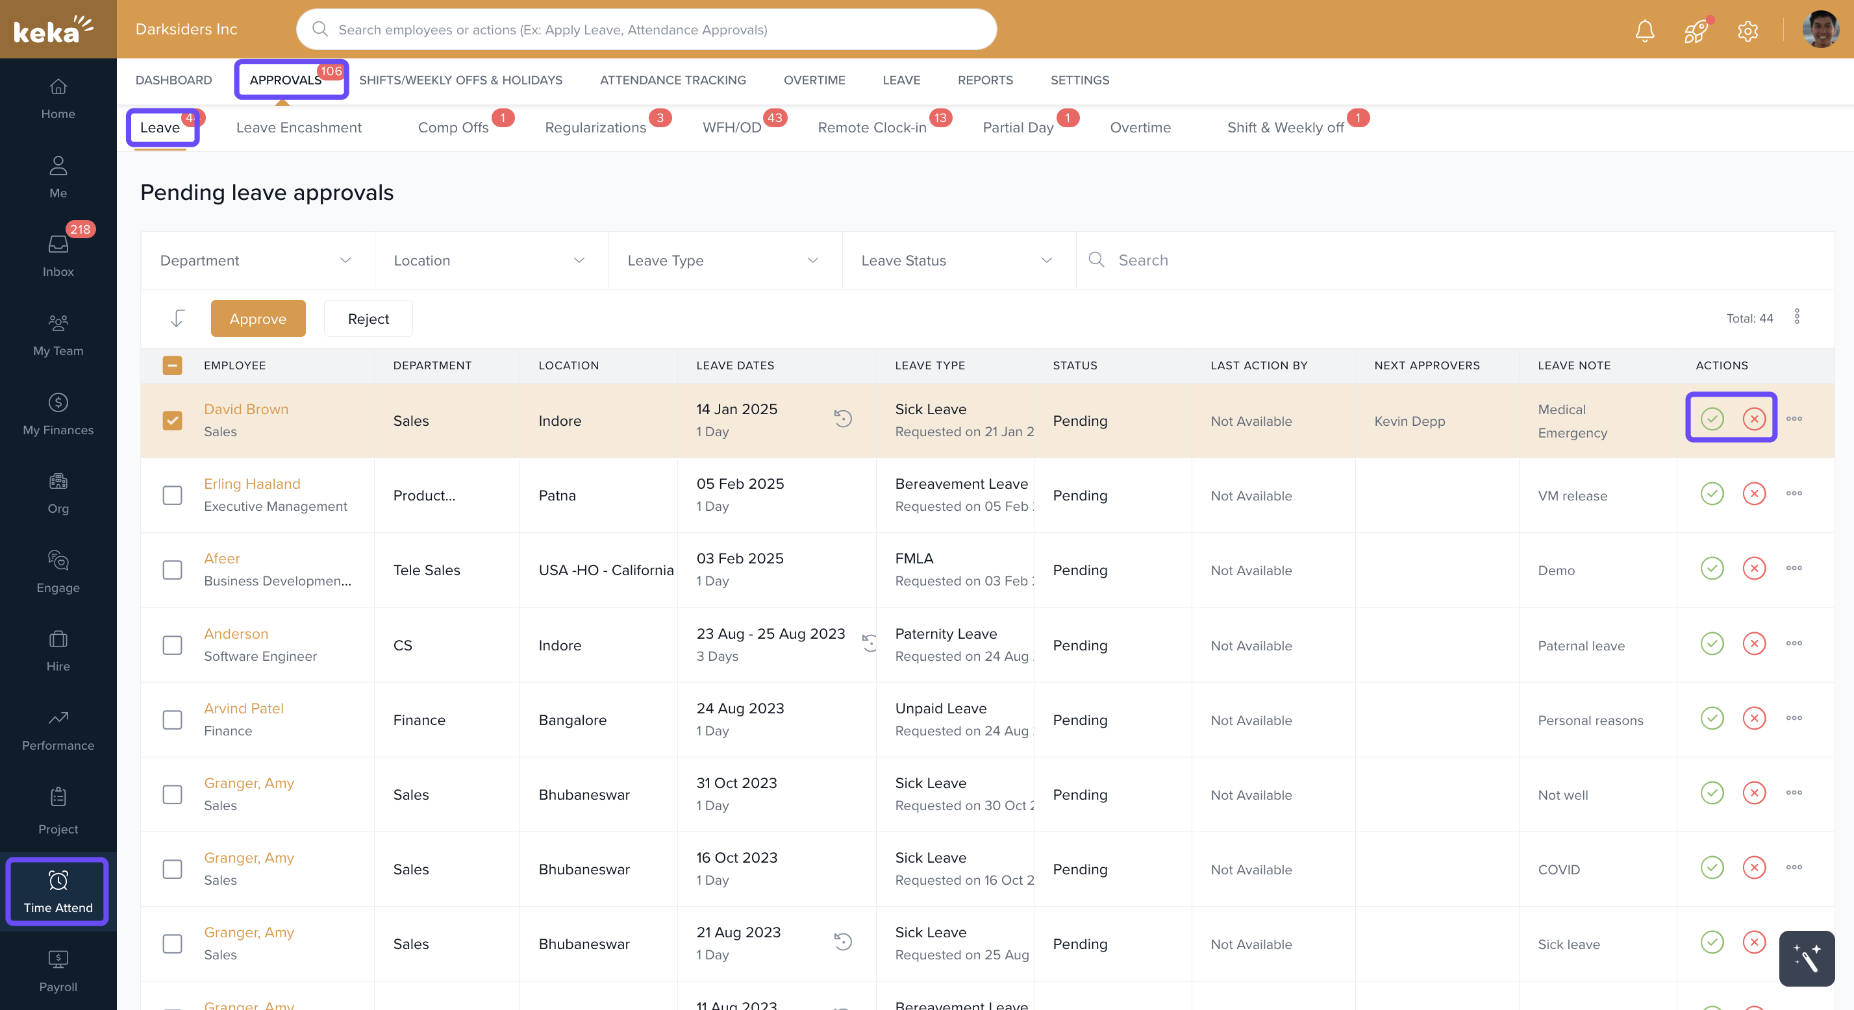This screenshot has width=1854, height=1010.
Task: Open more options for Afeer's row
Action: pos(1794,569)
